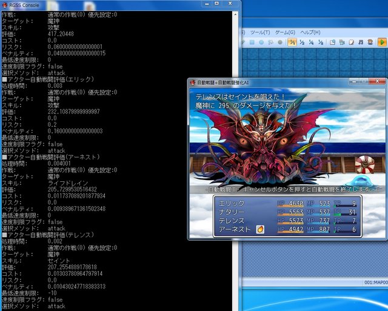Open the Resource Manager icon
The image size is (388, 311).
tap(342, 42)
